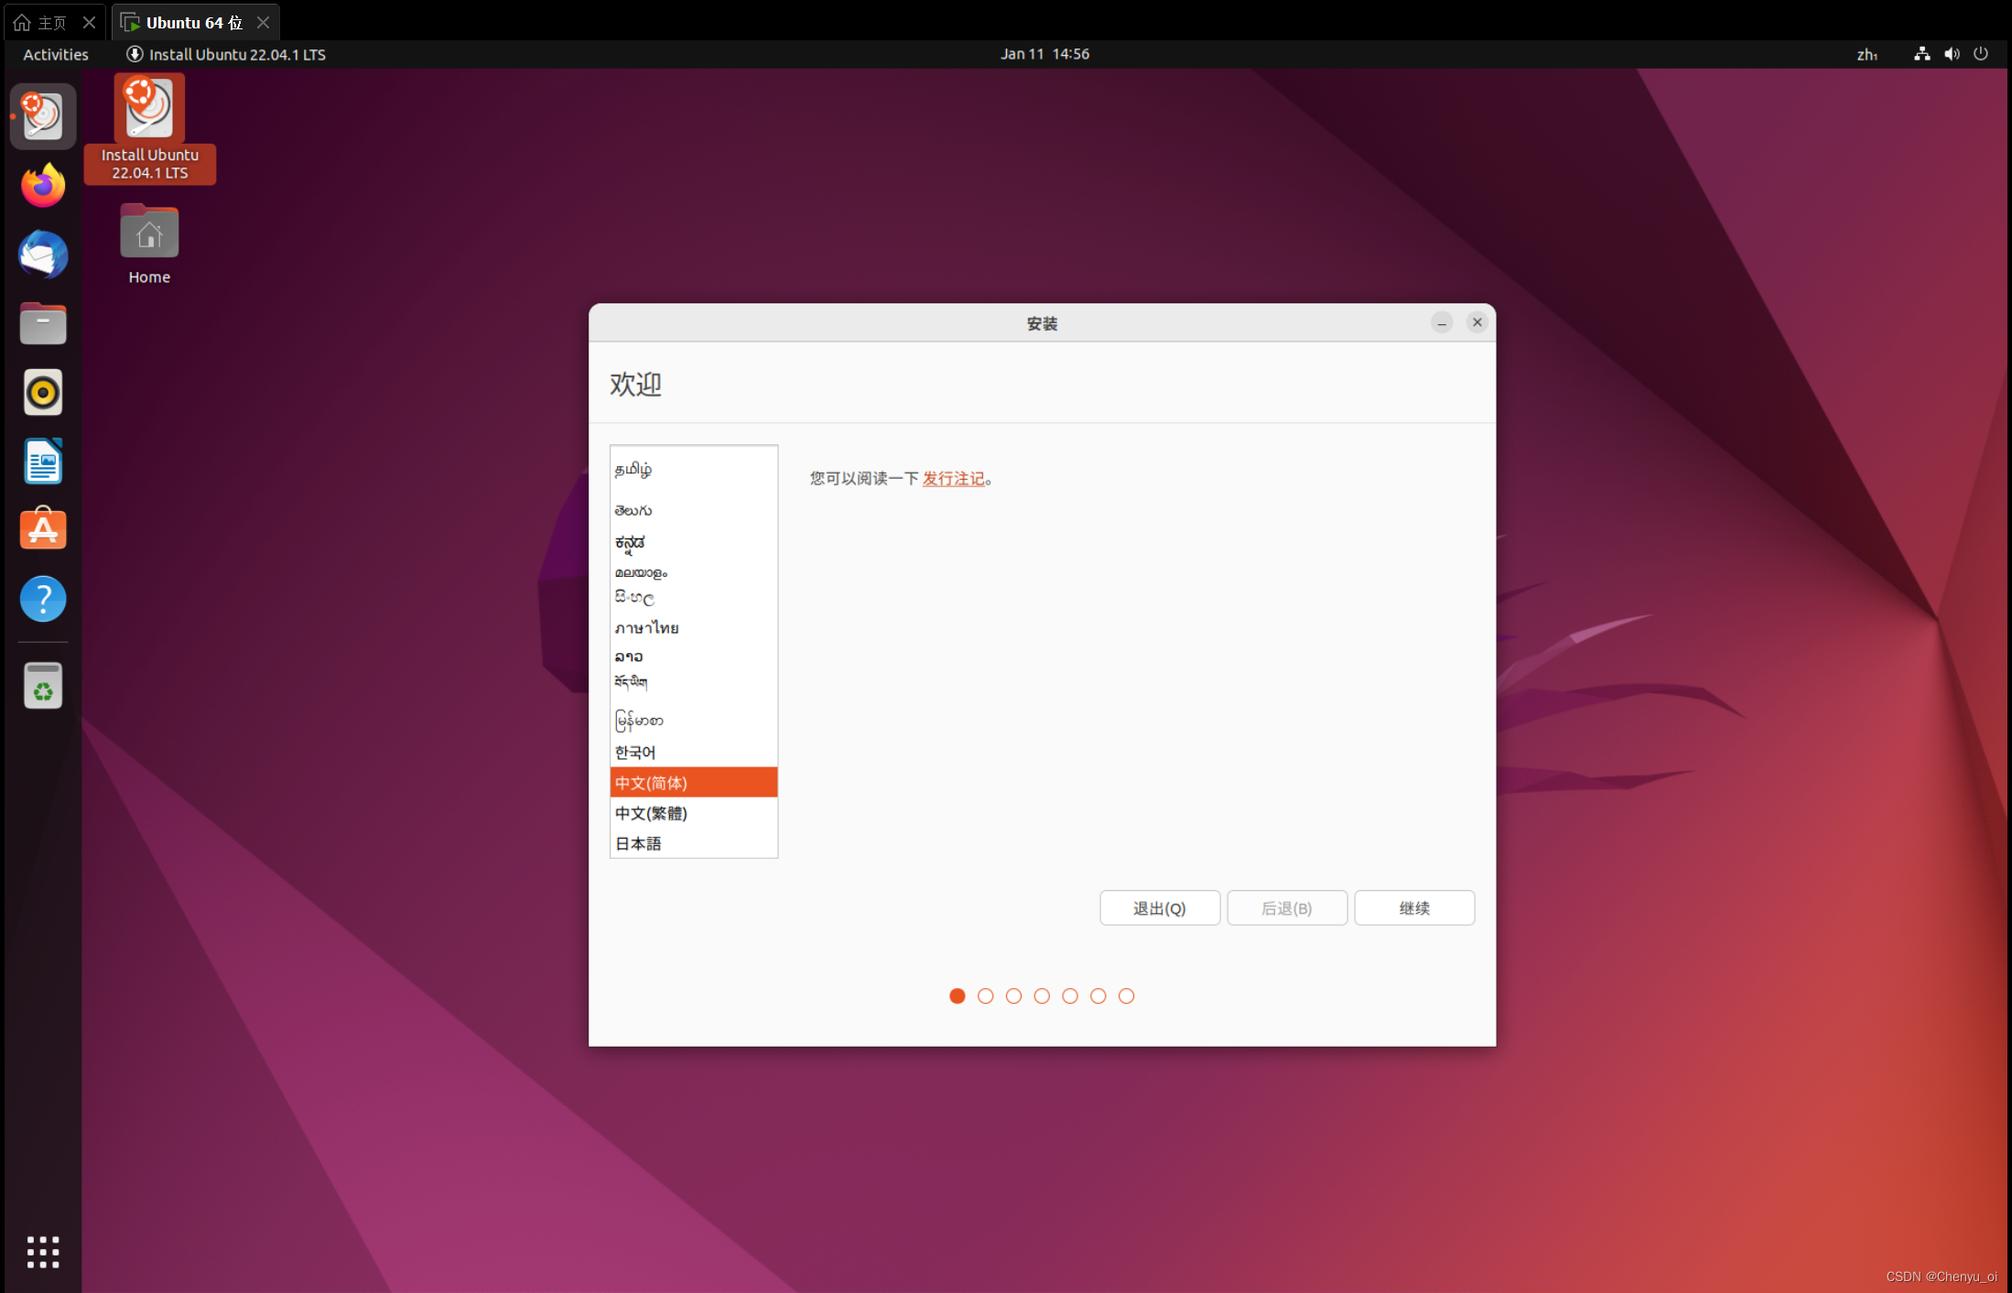This screenshot has height=1293, width=2012.
Task: Open Install Ubuntu 22.04.1 LTS app menu
Action: coord(226,55)
